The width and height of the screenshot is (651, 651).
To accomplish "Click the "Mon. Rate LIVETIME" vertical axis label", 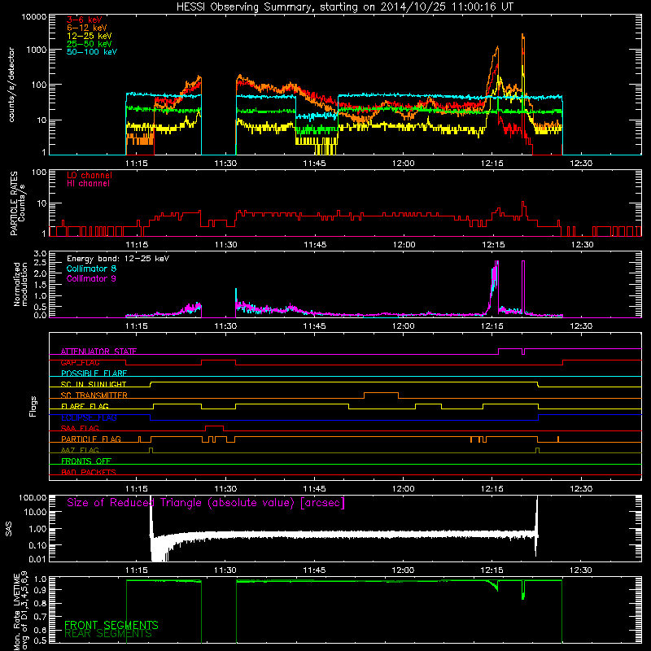I will click(x=16, y=612).
